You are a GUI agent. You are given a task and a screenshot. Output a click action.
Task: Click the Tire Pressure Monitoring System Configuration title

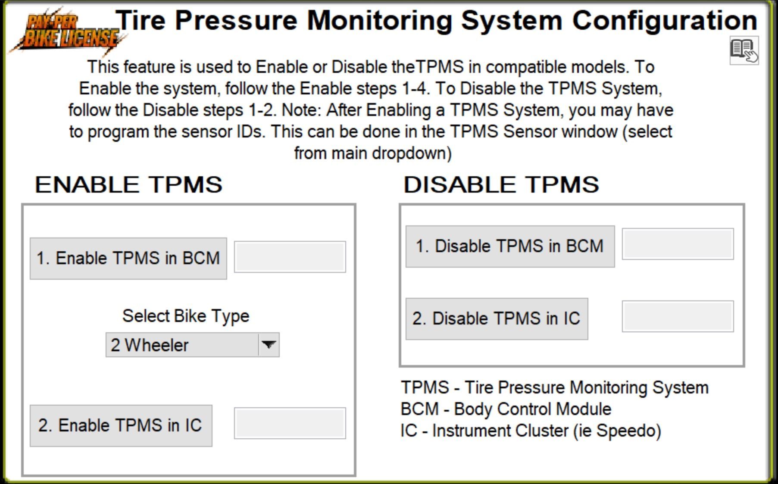tap(436, 20)
